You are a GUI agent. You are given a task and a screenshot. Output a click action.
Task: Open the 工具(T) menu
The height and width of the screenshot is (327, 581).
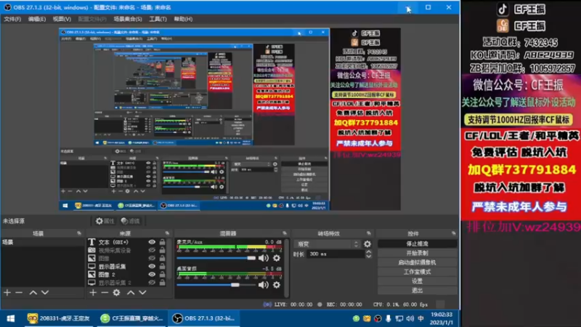click(x=158, y=19)
